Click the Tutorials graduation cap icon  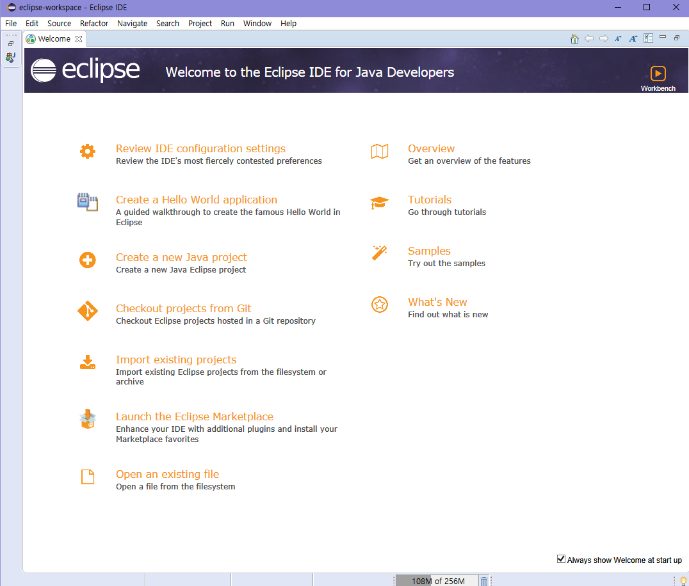[380, 203]
